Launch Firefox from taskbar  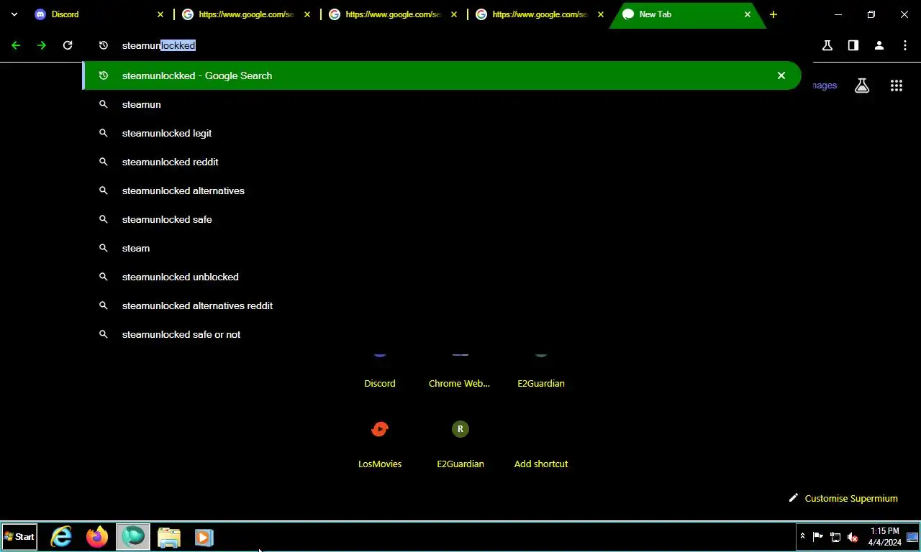pyautogui.click(x=97, y=537)
